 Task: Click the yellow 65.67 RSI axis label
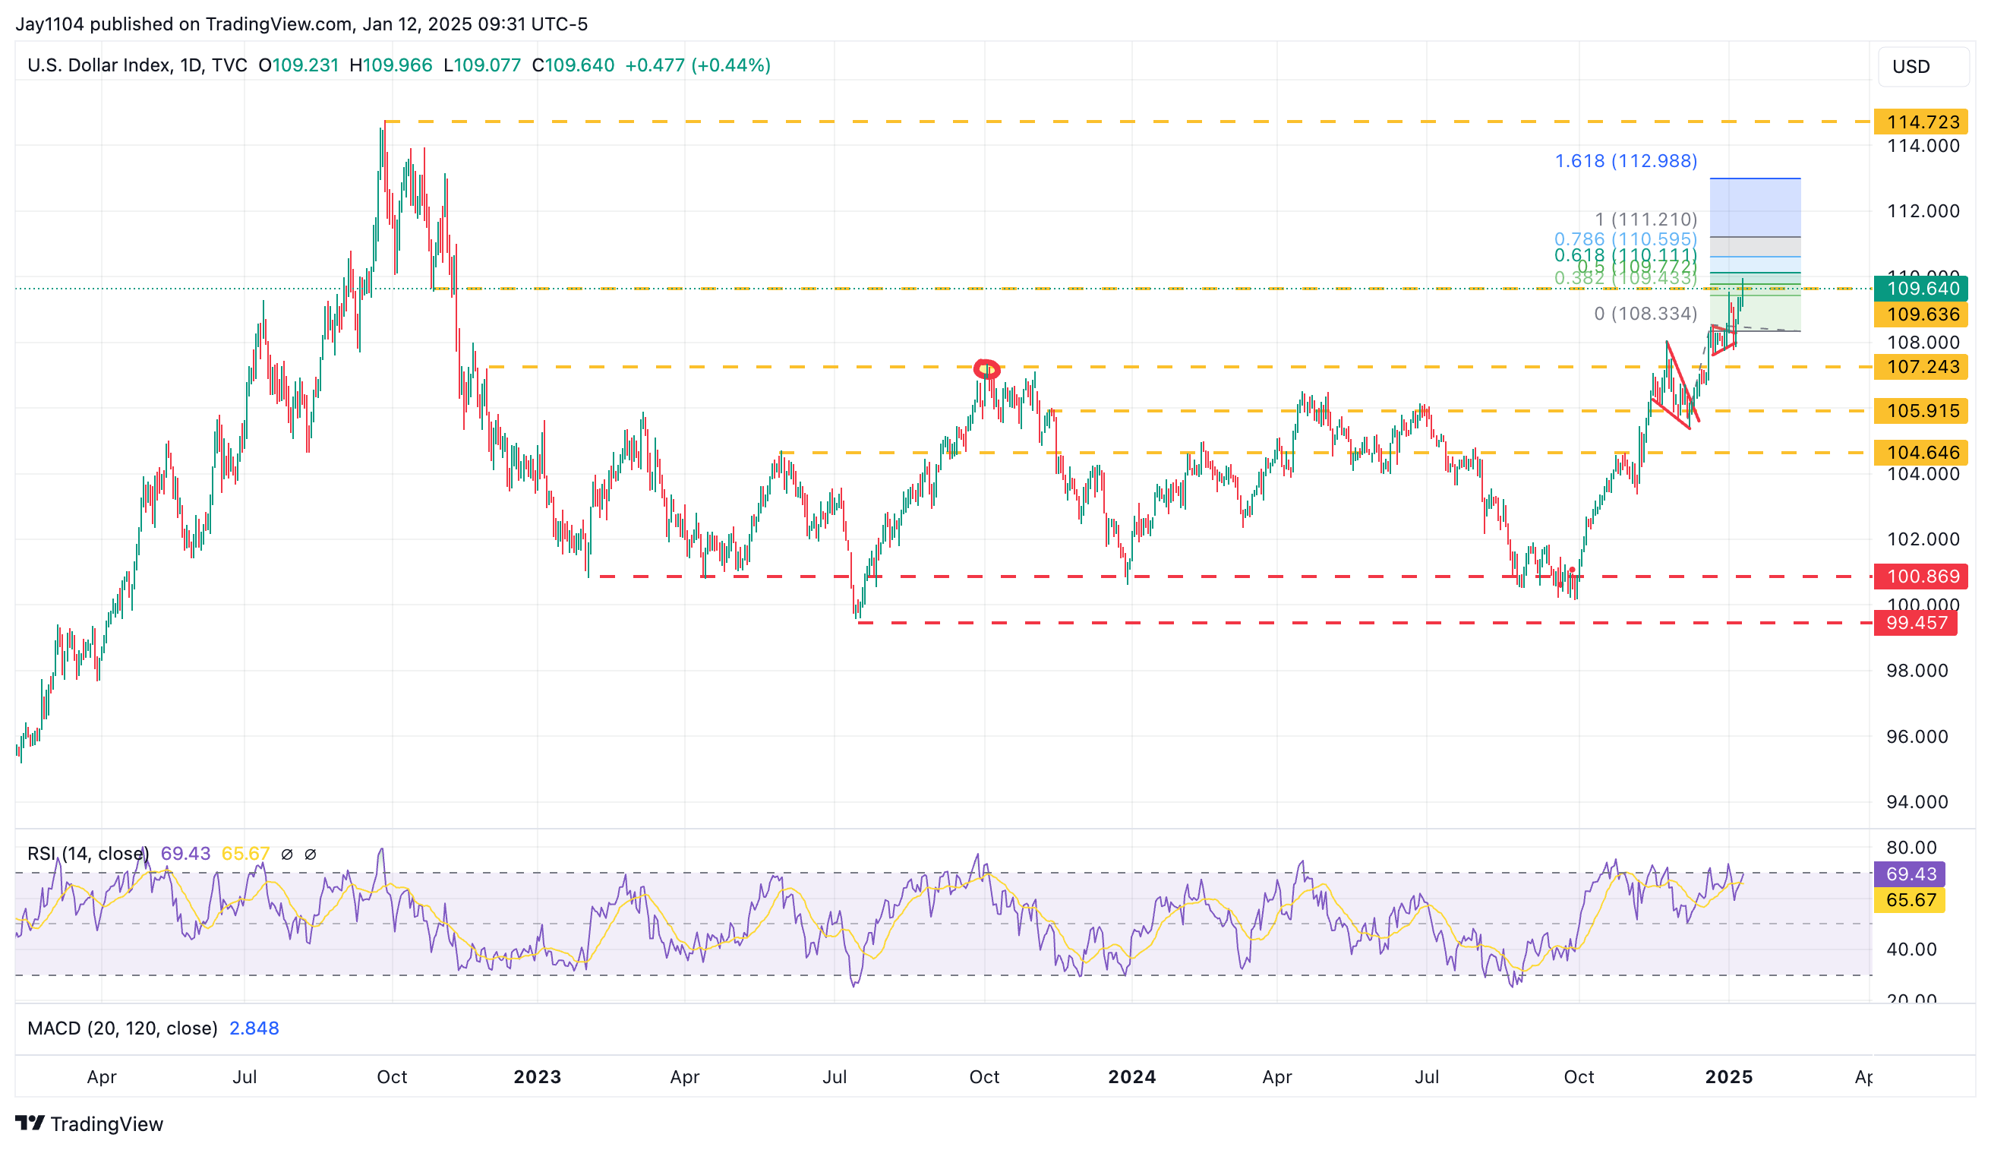(x=1910, y=900)
